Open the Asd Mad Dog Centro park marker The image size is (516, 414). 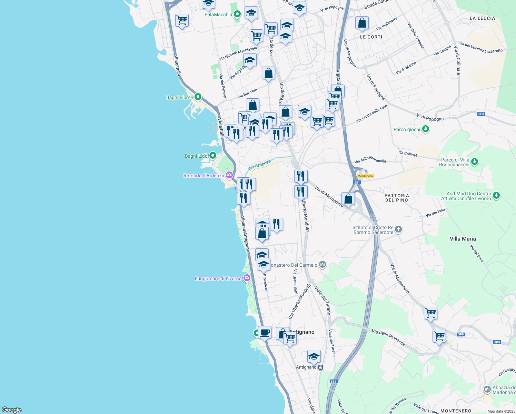[496, 196]
